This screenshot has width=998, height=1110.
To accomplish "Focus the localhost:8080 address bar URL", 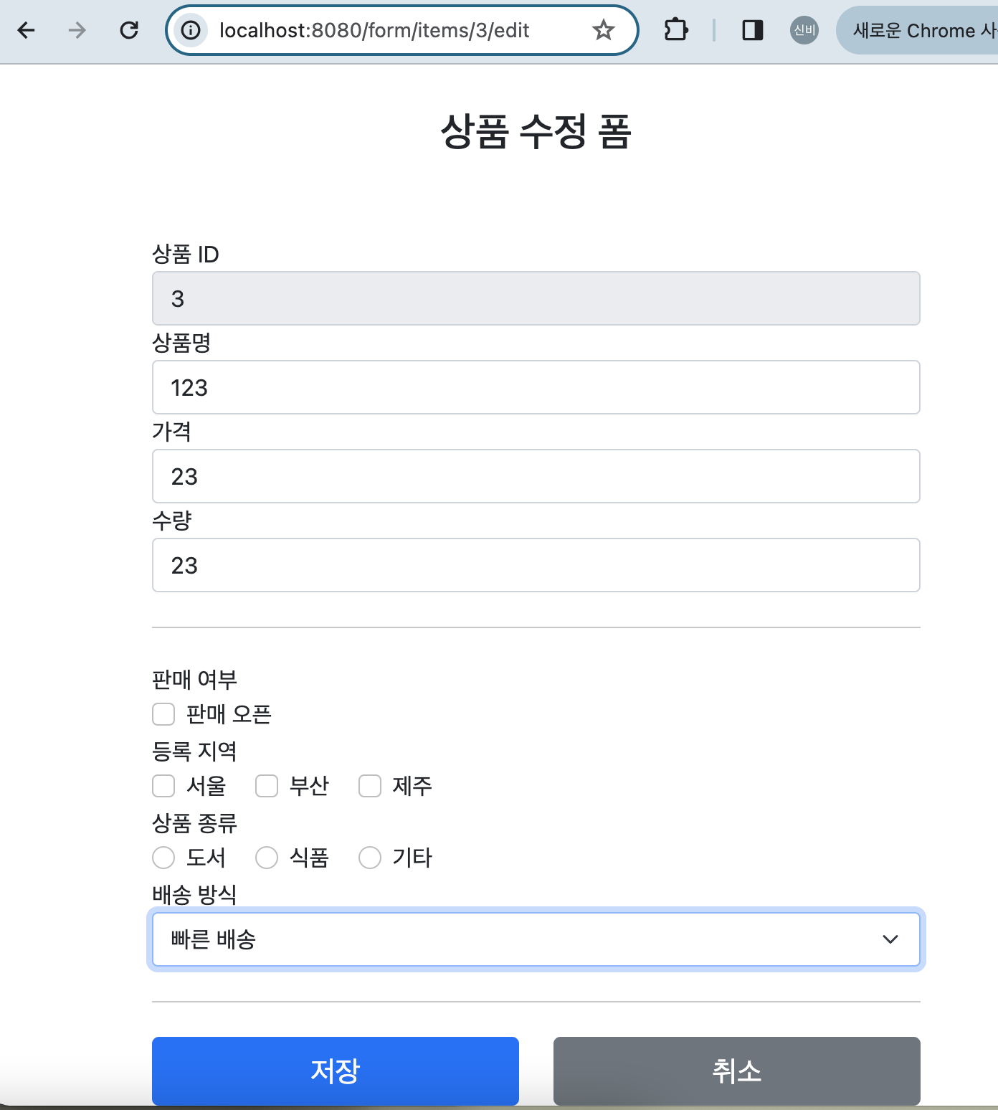I will point(374,30).
